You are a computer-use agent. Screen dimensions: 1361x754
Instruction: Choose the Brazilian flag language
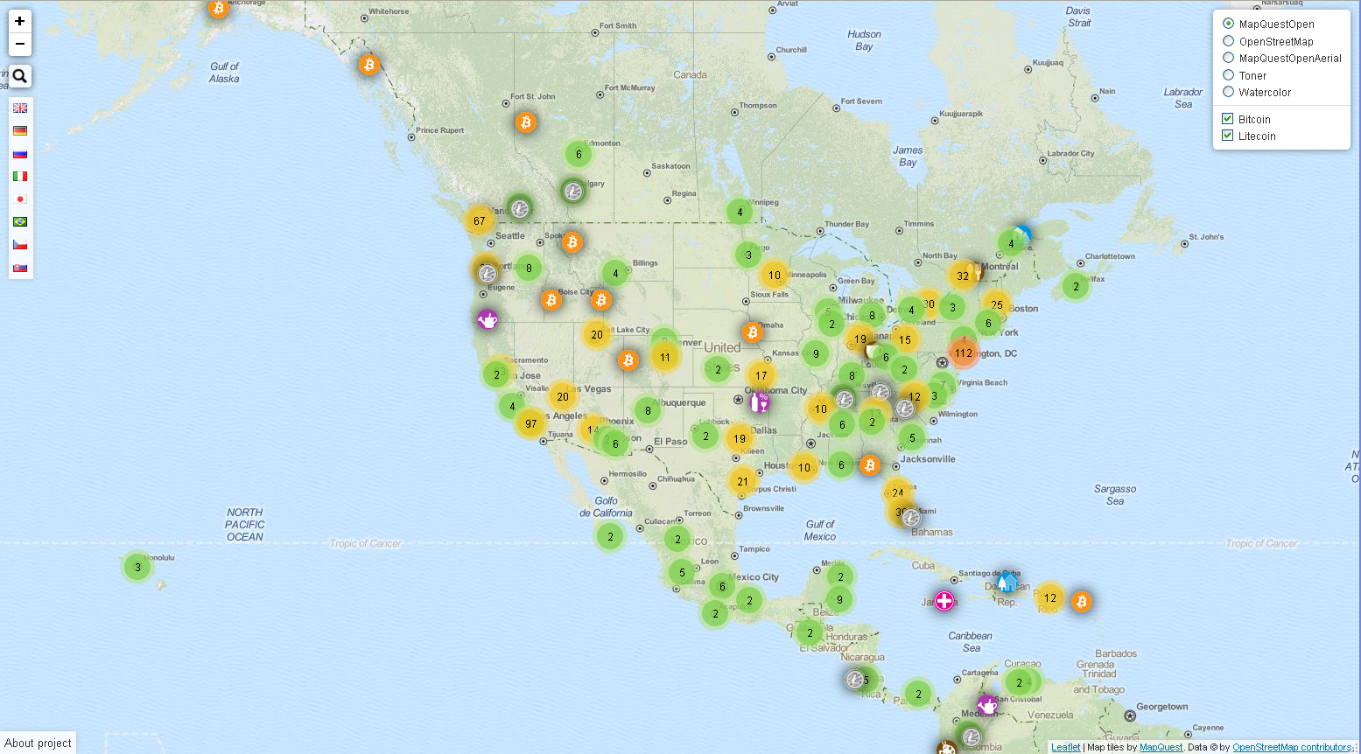coord(20,222)
